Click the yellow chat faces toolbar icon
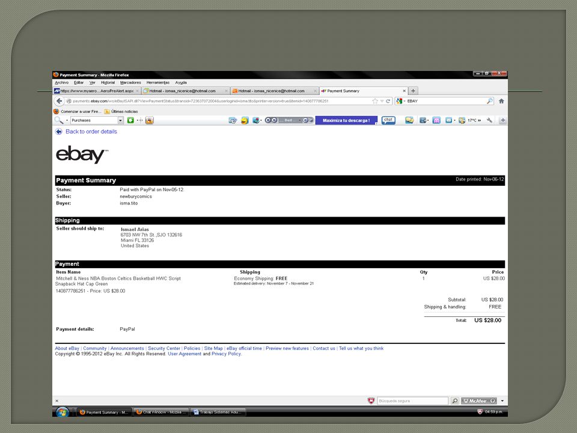 (x=409, y=120)
